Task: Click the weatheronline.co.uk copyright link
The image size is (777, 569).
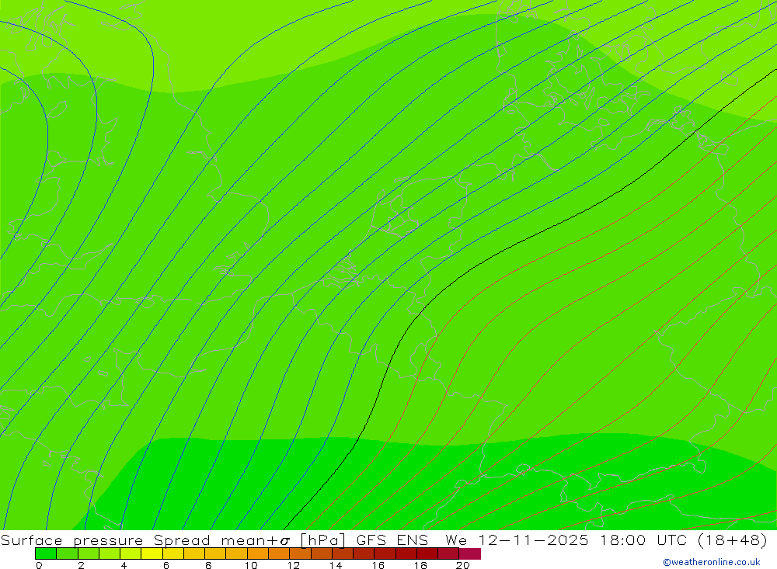Action: (x=712, y=562)
